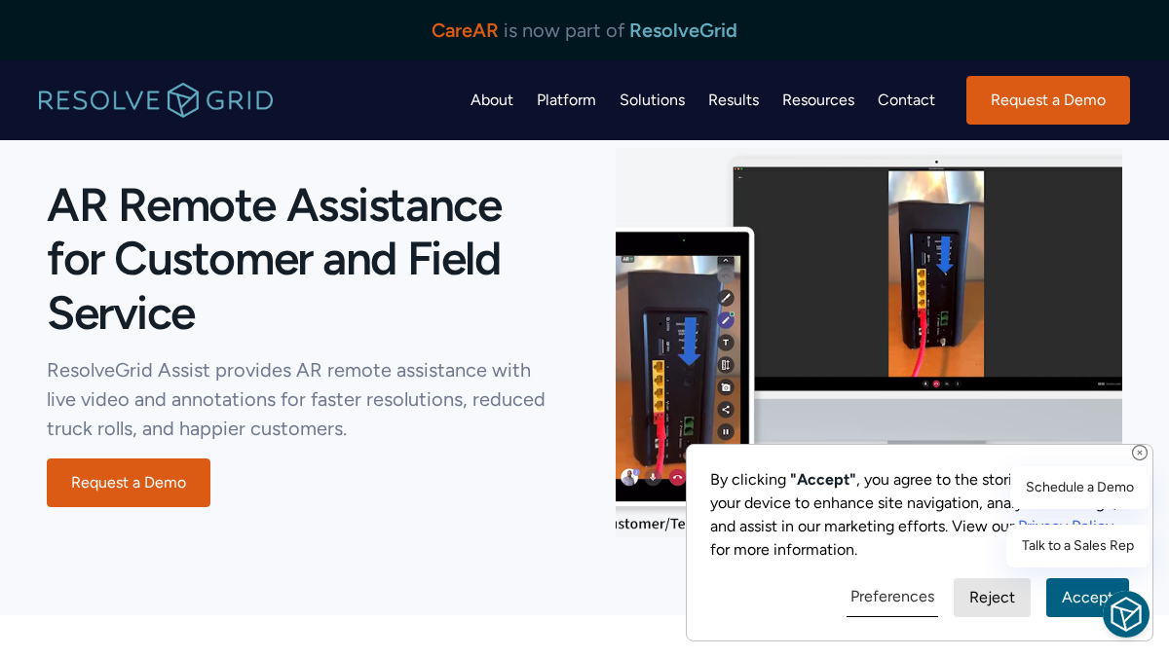Open the round ResolveGrid chat launcher icon
The image size is (1169, 657).
pyautogui.click(x=1126, y=614)
